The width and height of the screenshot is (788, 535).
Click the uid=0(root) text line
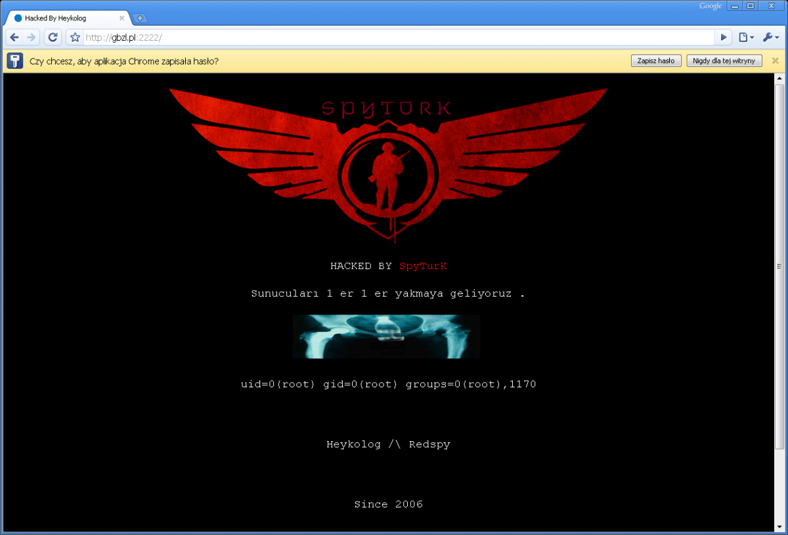(x=388, y=384)
